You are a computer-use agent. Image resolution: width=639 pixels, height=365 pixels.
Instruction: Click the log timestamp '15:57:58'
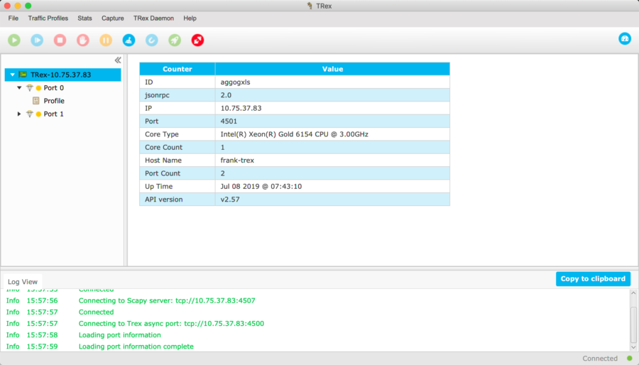(x=42, y=335)
